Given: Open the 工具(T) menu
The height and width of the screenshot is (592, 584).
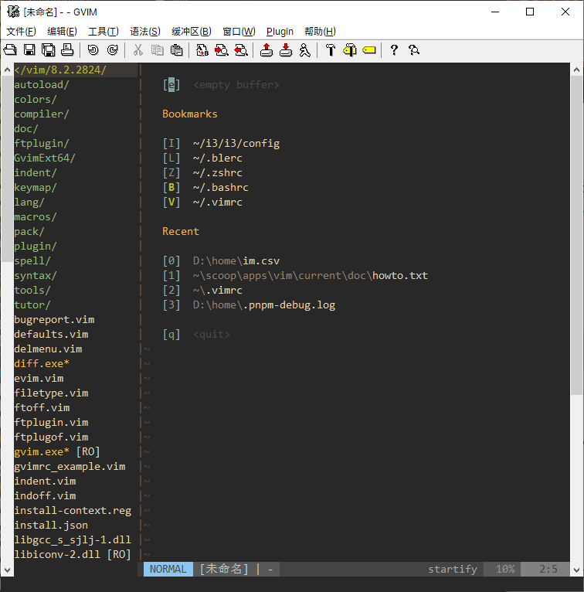Looking at the screenshot, I should 104,32.
